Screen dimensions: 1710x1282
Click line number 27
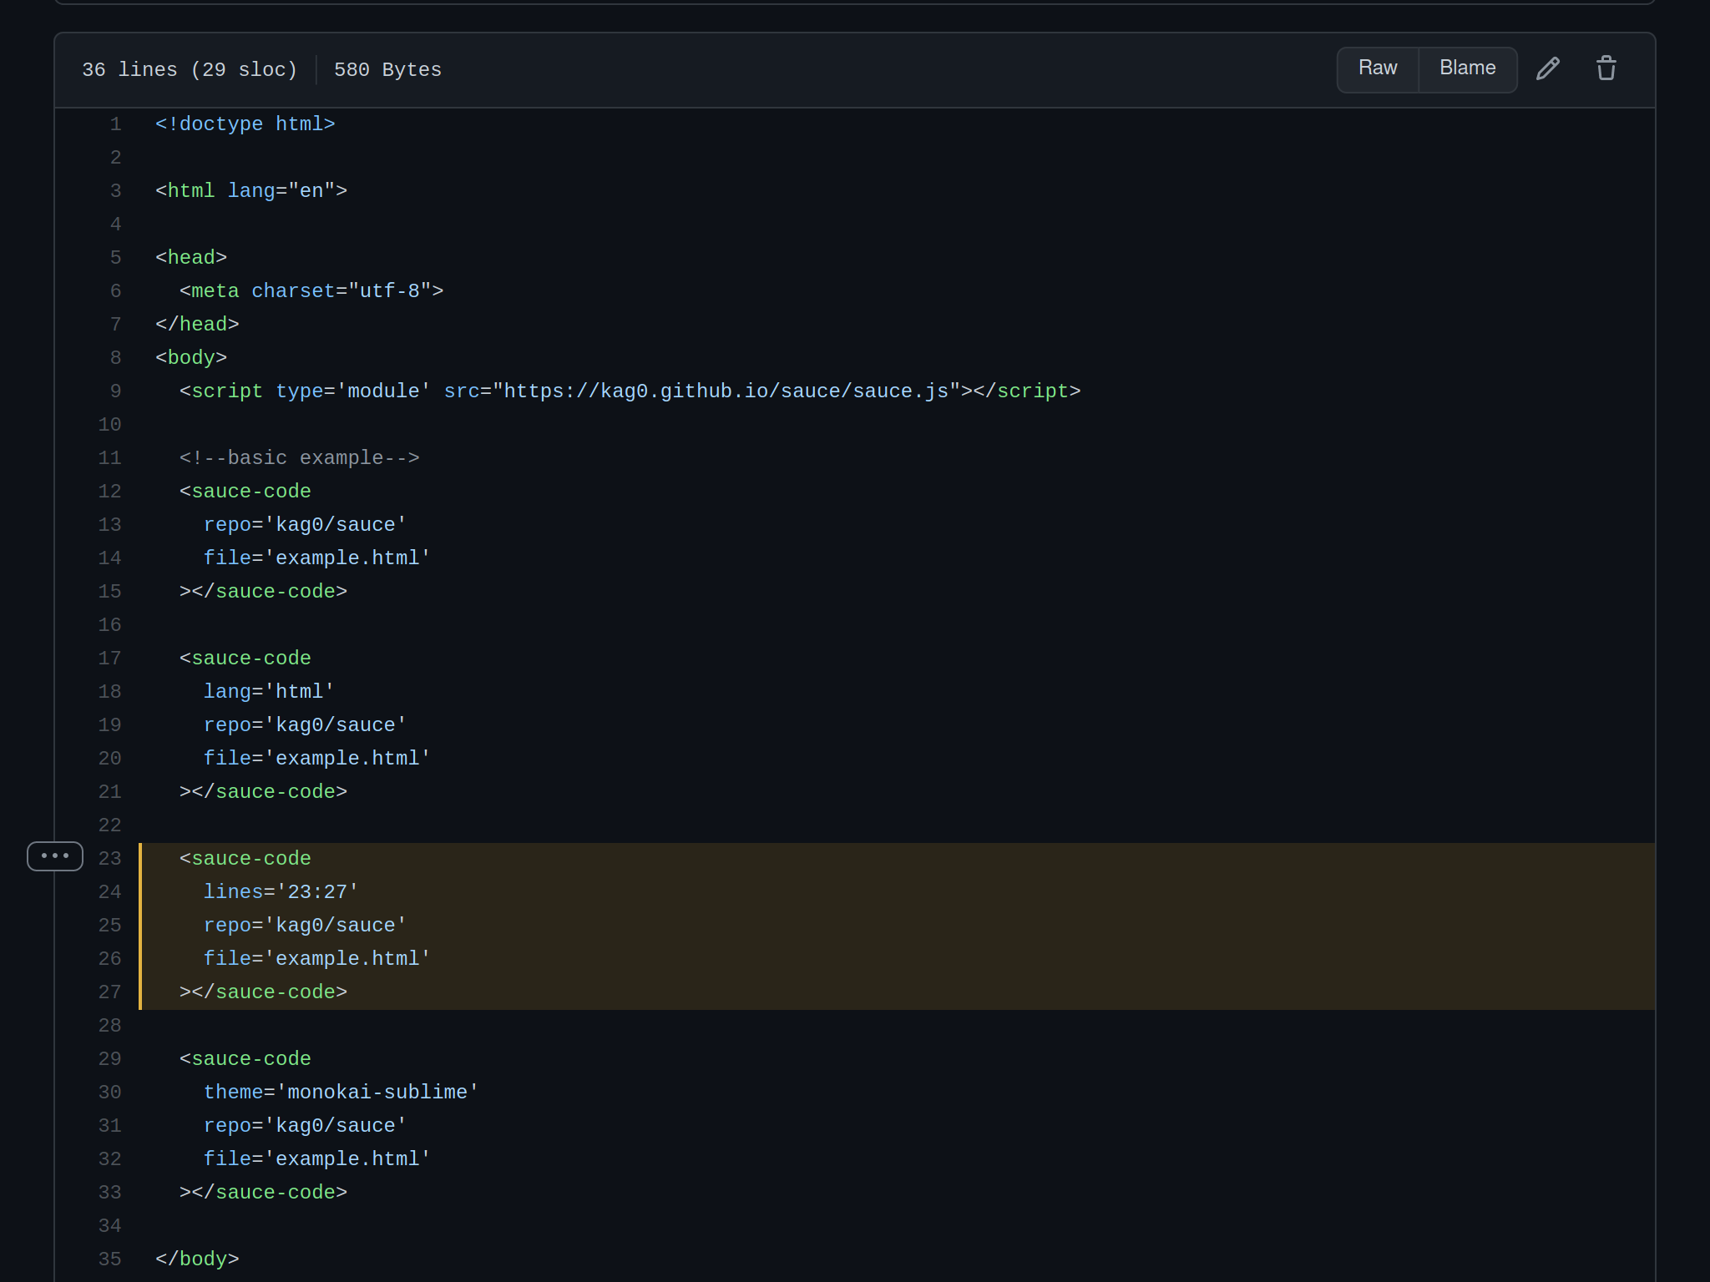109,992
